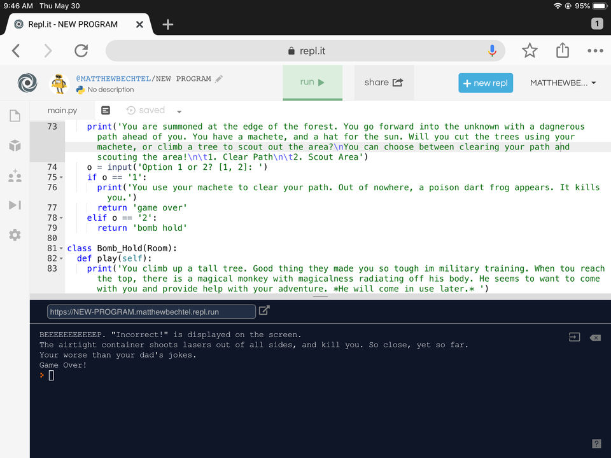Run the program
The image size is (611, 458).
(313, 83)
